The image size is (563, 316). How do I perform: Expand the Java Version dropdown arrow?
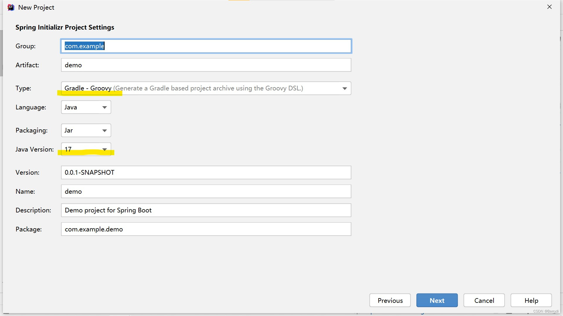[x=104, y=150]
